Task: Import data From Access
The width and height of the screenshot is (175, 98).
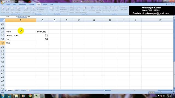Action: (3, 10)
